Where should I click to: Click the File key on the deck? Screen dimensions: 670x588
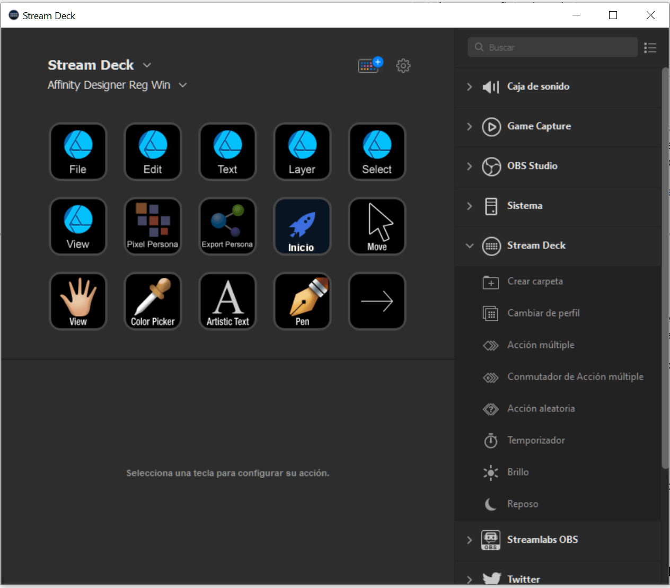78,152
